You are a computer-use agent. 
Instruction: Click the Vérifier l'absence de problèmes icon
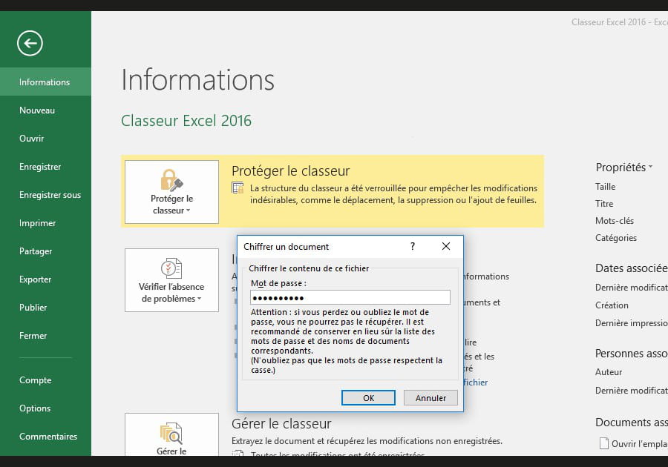[x=171, y=268]
